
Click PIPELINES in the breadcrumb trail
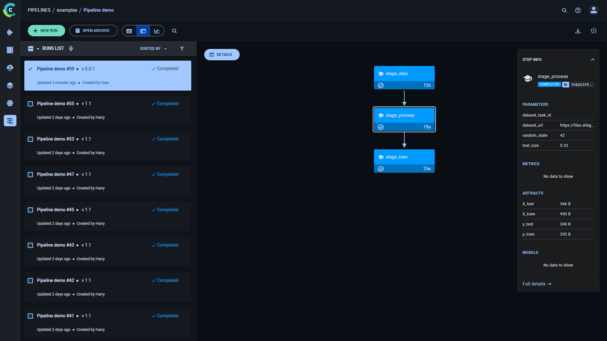(39, 10)
